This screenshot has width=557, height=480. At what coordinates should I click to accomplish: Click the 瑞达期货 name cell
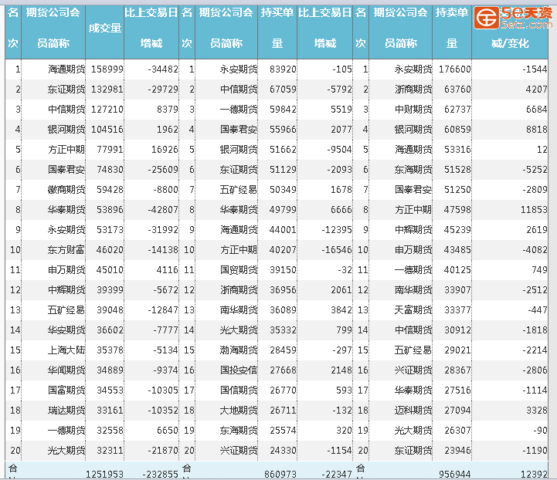(x=66, y=410)
